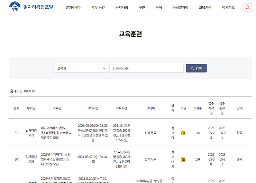
Task: Click the rightmost 상태 column header
Action: coord(240,108)
